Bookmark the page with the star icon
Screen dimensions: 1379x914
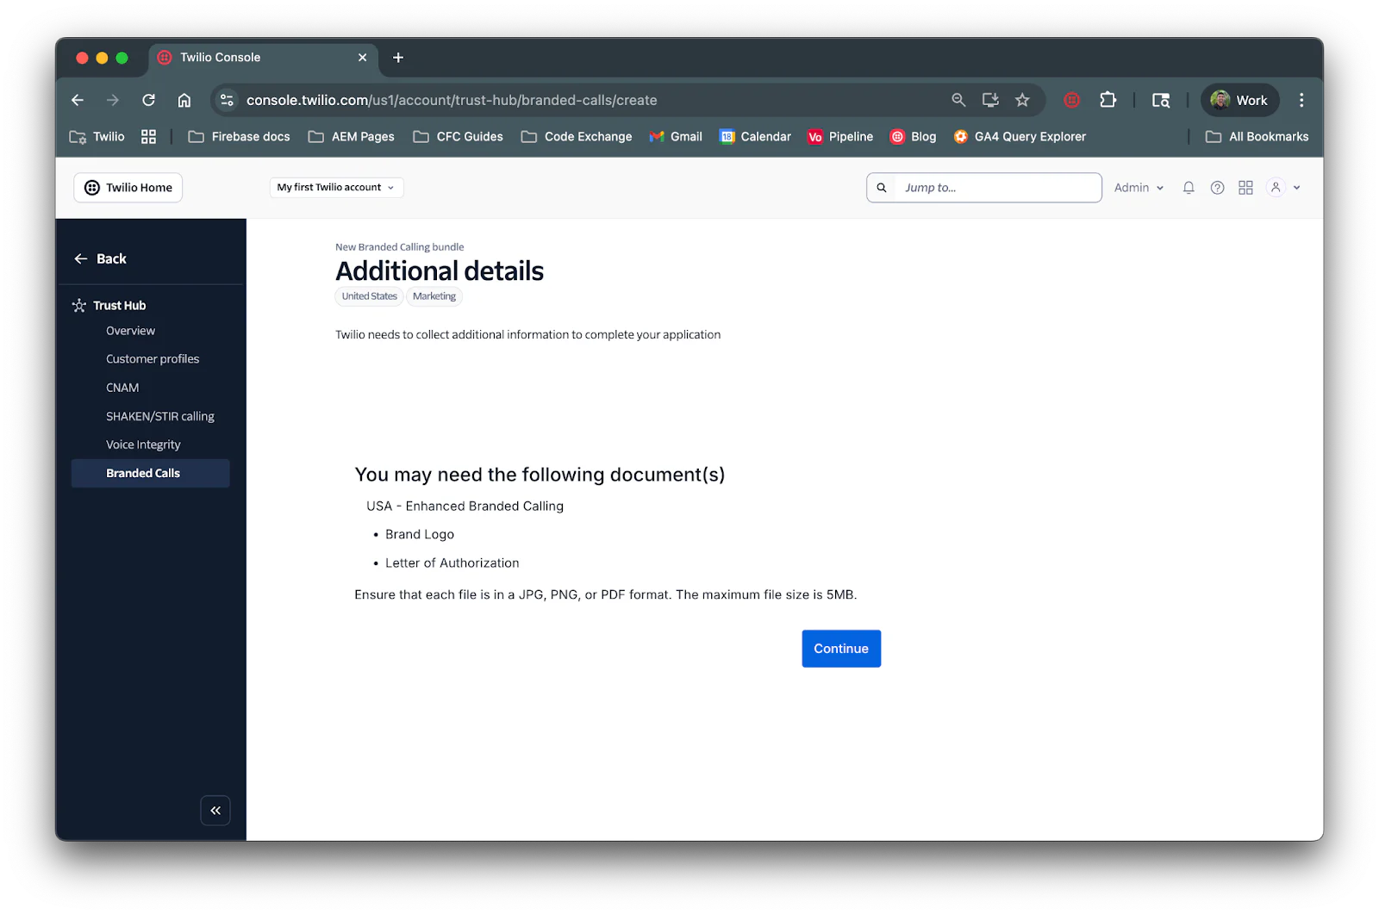[1022, 100]
